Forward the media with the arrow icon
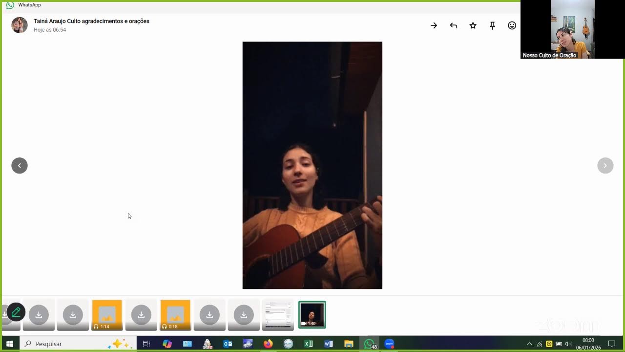This screenshot has width=625, height=352. click(434, 25)
